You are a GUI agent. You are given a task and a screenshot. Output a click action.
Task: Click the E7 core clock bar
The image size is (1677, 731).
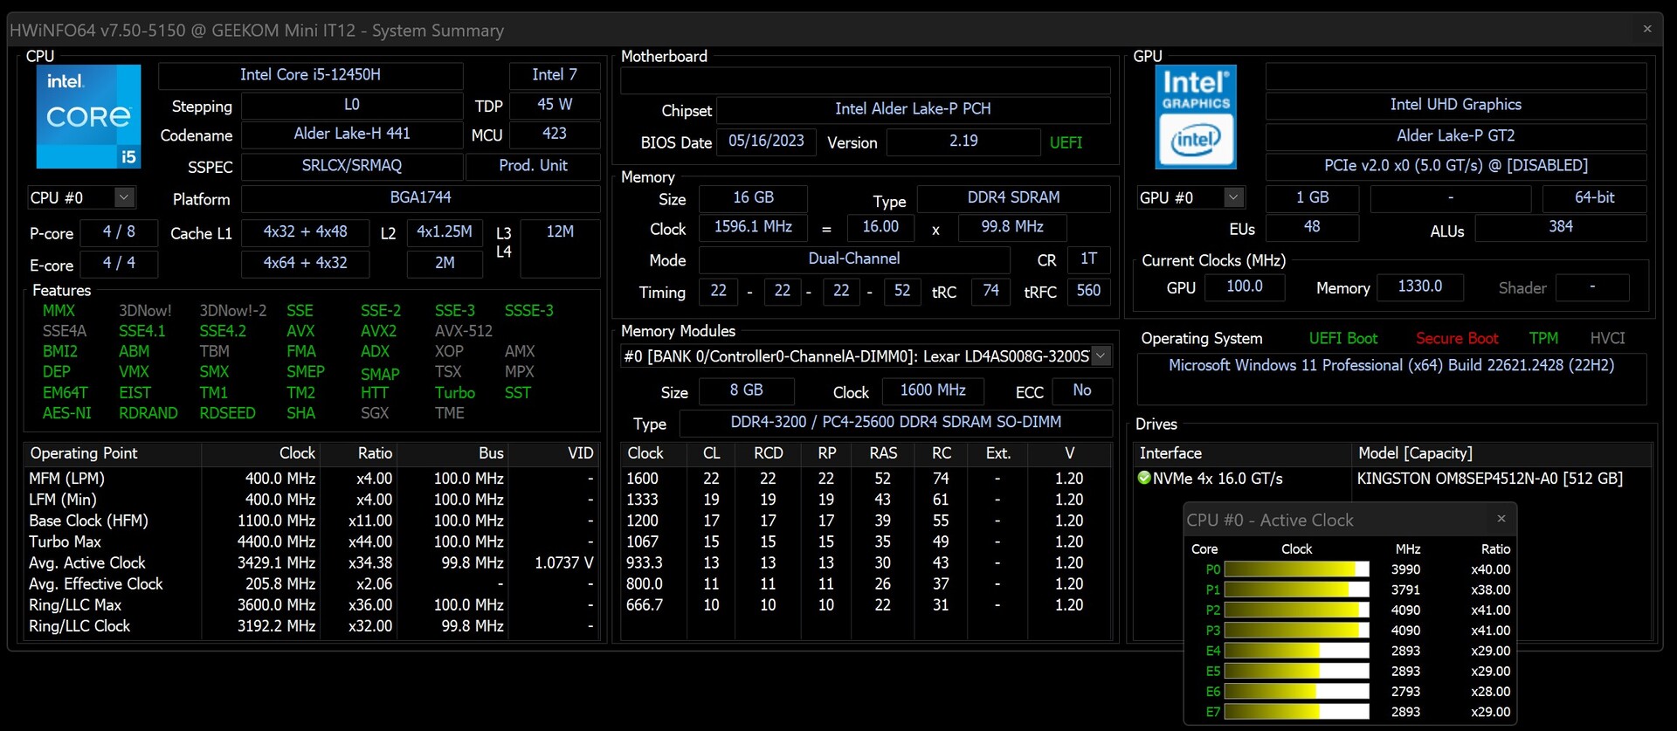[x=1296, y=712]
